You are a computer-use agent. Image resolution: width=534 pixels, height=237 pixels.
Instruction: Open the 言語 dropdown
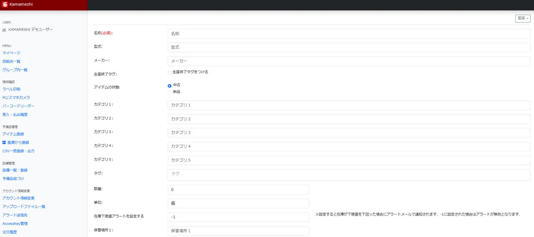(x=523, y=18)
